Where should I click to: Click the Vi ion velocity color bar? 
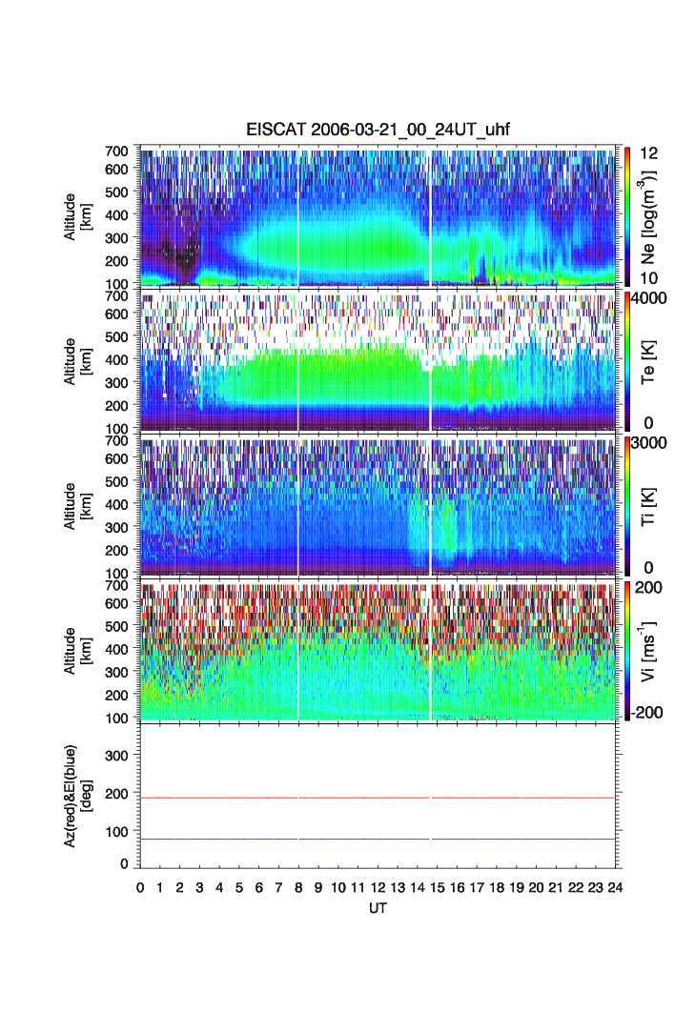(x=627, y=650)
